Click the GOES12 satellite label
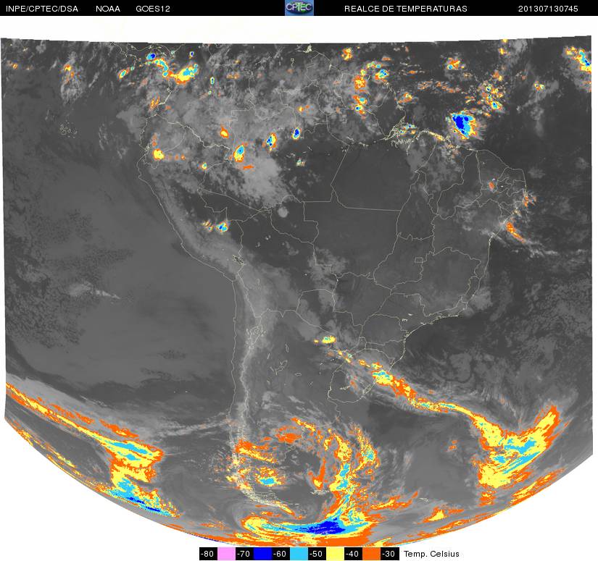Screen dimensions: 598x561 click(x=153, y=9)
